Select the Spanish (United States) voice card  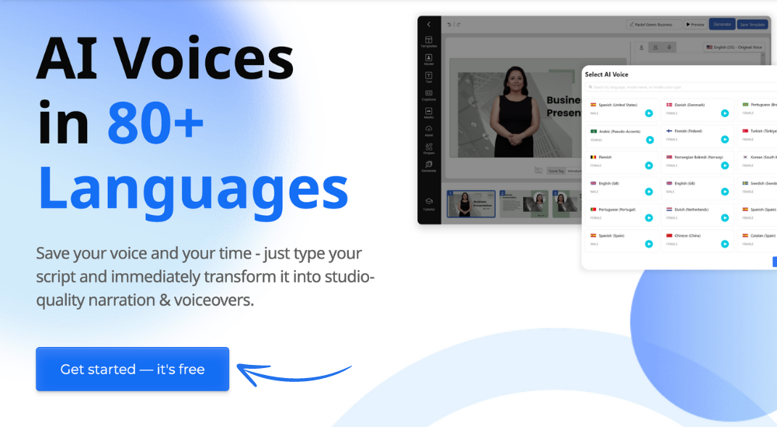(x=622, y=109)
